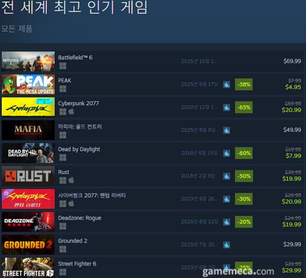Viewport: 306px width, 278px height.
Task: Click the Battlefield 6 Windows platform icon
Action: click(63, 66)
